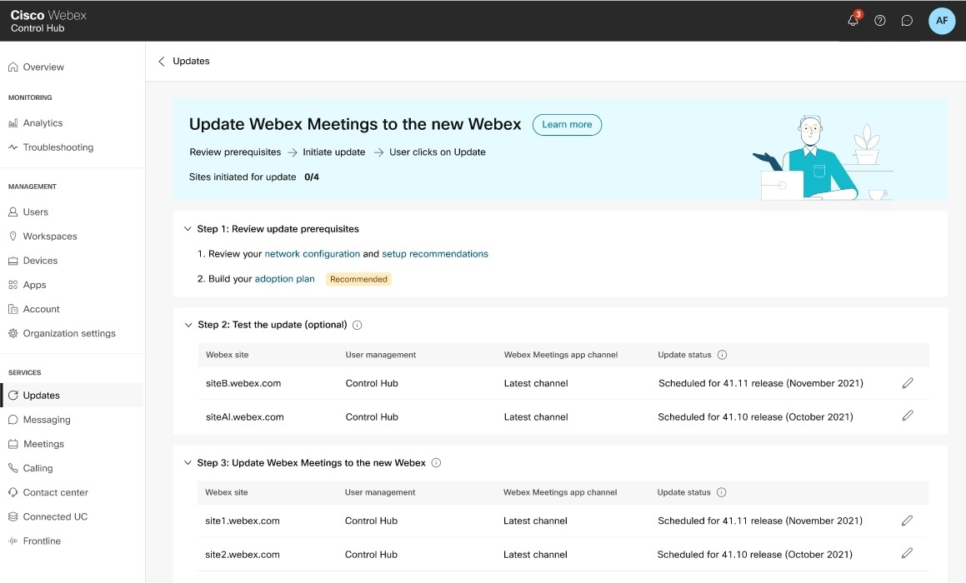Click the Troubleshooting waveform icon
This screenshot has height=583, width=966.
pos(13,147)
